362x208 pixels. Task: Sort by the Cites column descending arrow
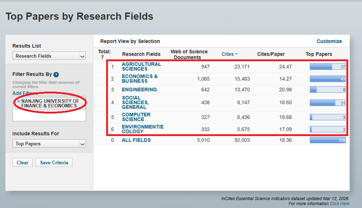point(237,54)
